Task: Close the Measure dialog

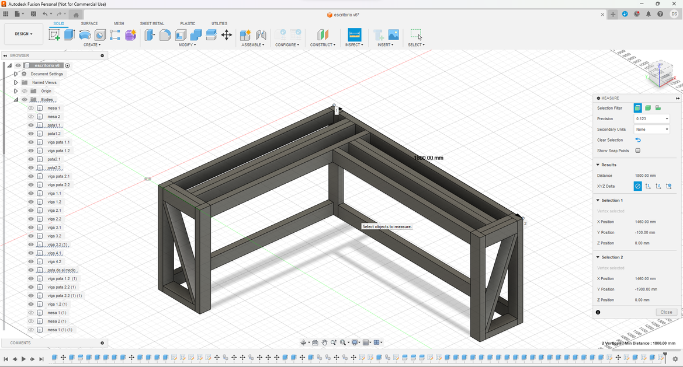Action: (x=666, y=312)
